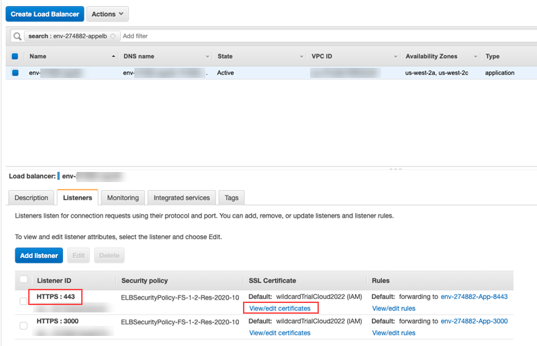Screen dimensions: 537x346
Task: Select the HTTPS : 3000 listener checkbox
Action: [24, 326]
